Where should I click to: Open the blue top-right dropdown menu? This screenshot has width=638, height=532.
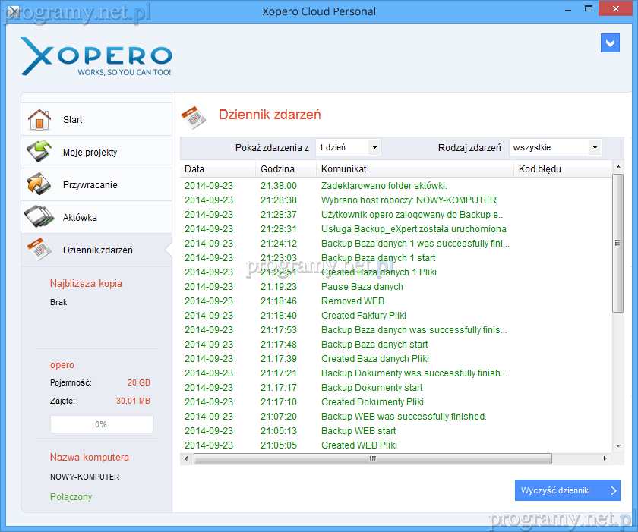click(610, 42)
